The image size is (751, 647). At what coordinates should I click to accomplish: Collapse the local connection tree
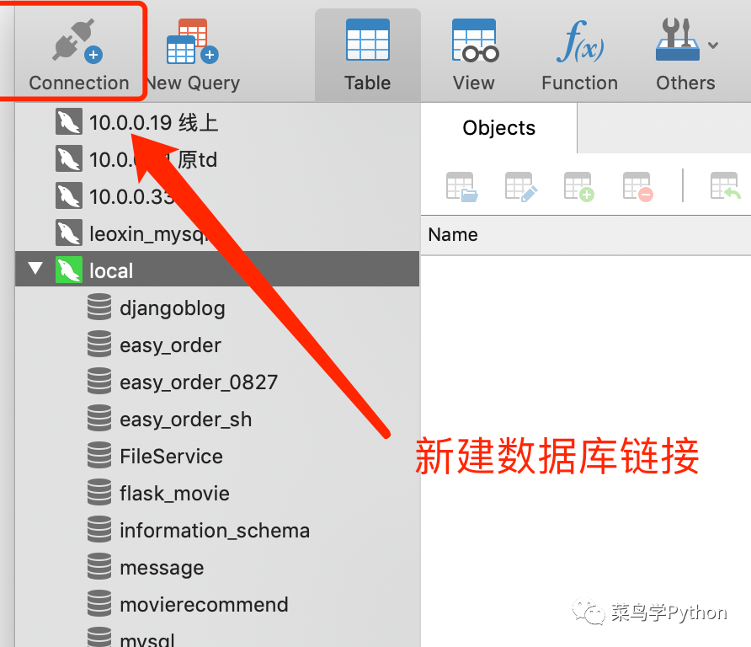tap(35, 268)
